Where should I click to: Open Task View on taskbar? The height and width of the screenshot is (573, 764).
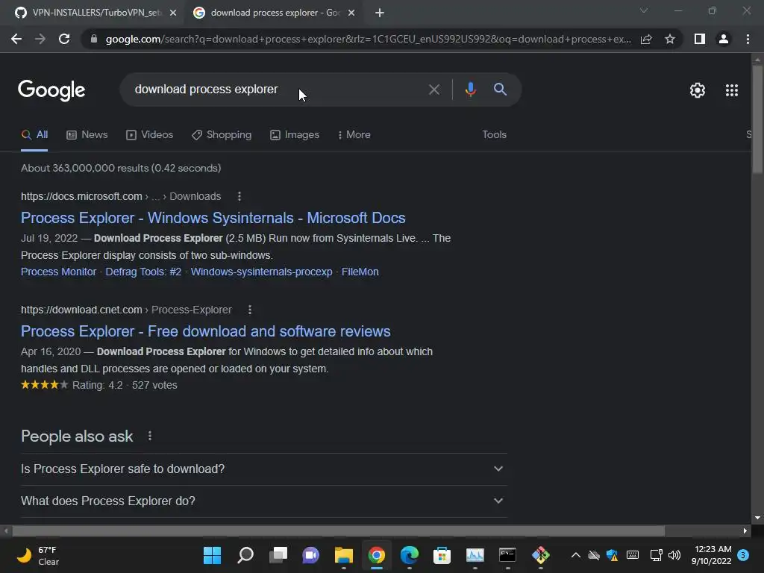coord(278,555)
